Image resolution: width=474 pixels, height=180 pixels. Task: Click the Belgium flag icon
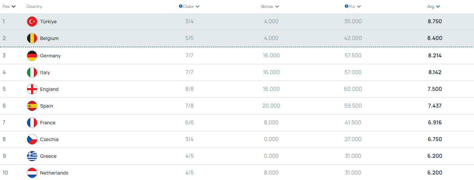click(32, 38)
